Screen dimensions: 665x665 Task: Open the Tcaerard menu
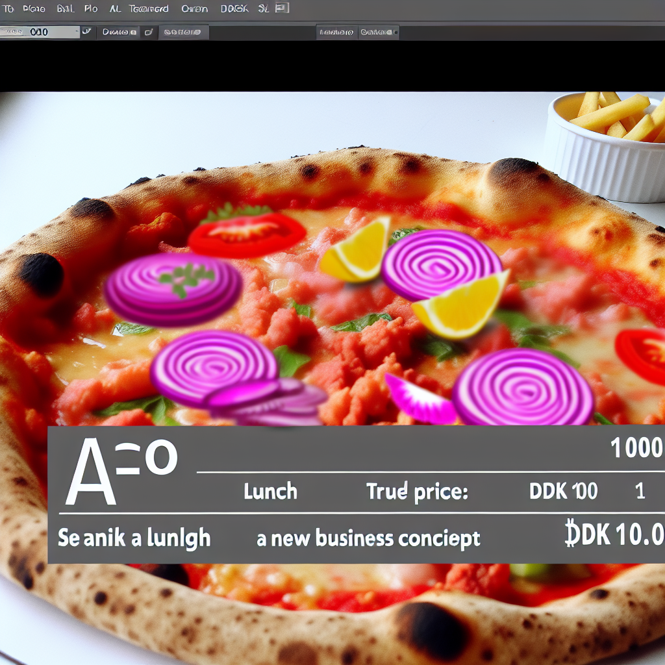148,9
